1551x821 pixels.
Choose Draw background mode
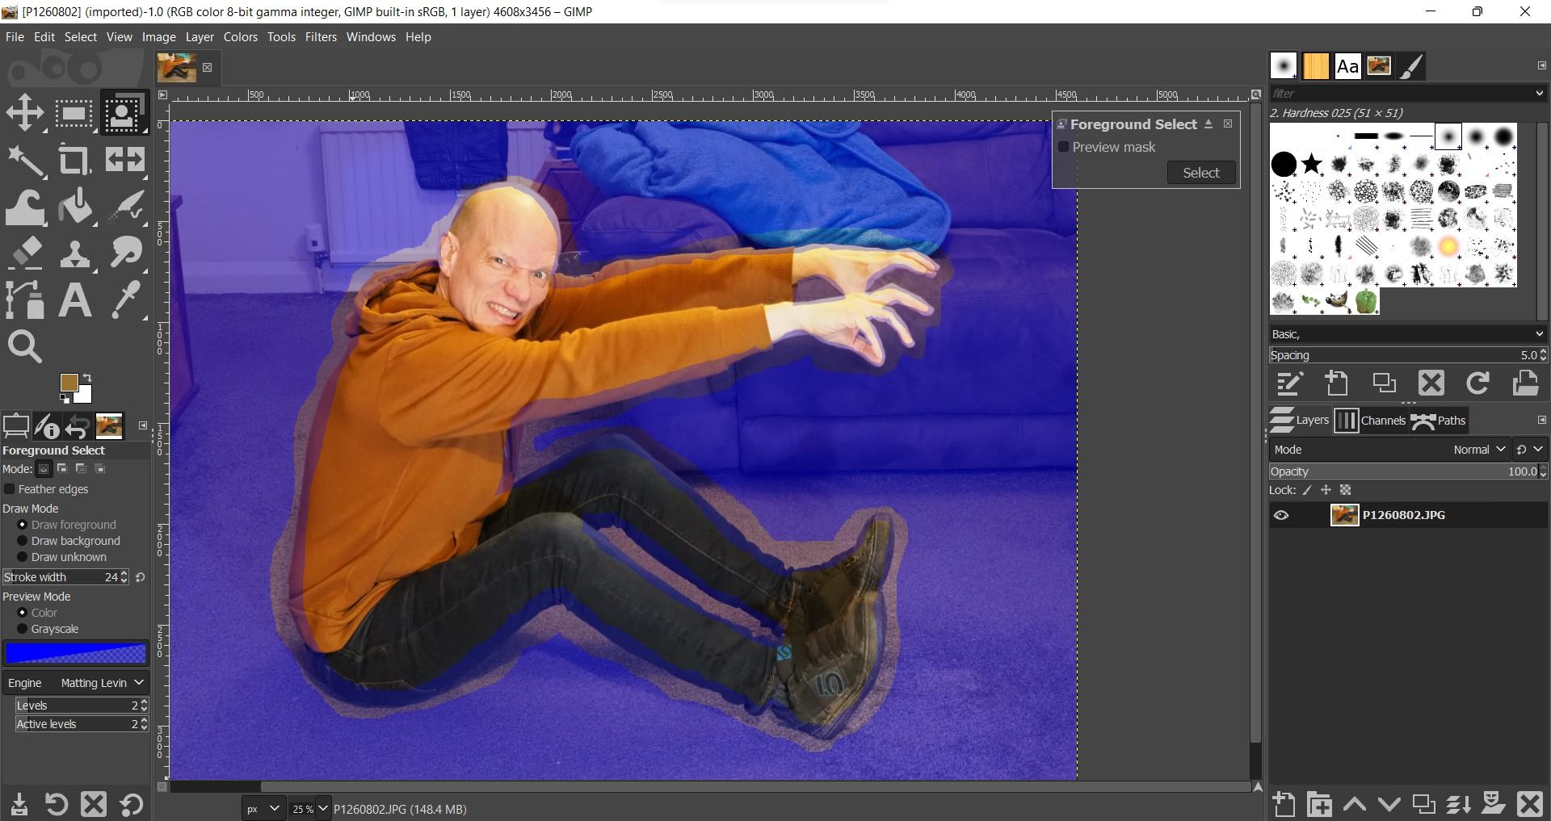tap(23, 541)
